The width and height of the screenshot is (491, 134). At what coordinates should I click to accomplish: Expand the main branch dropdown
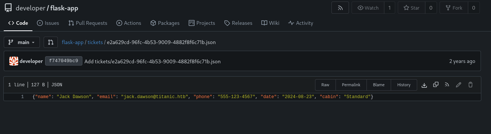pos(22,42)
